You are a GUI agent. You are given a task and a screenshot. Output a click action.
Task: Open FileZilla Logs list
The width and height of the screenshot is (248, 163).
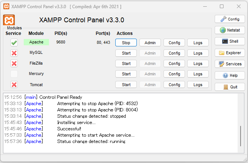pos(198,63)
